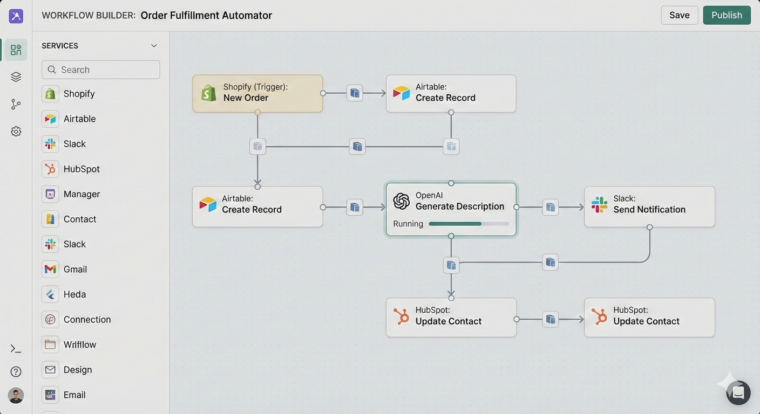Open the git branch icon in left rail
The width and height of the screenshot is (760, 414).
[x=16, y=105]
